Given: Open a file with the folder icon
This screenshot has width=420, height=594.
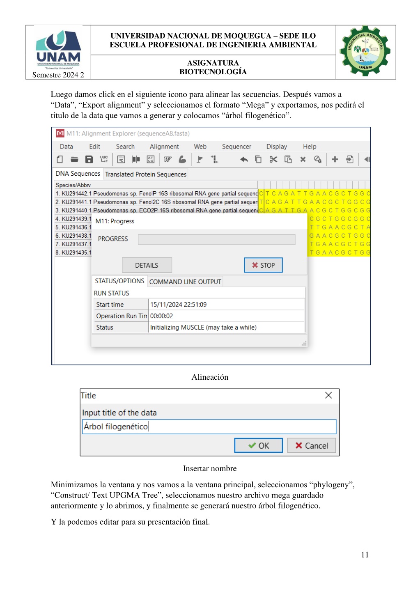Looking at the screenshot, I should tap(74, 159).
